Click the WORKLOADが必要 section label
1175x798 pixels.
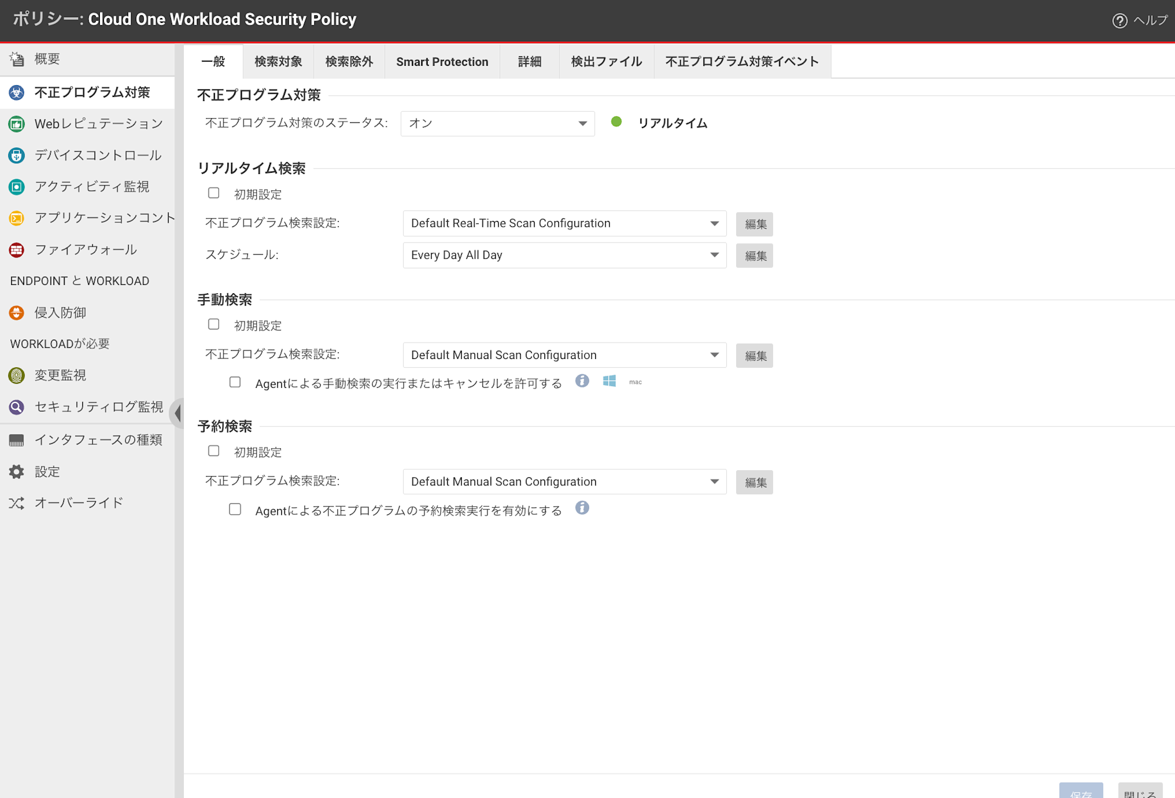[60, 344]
